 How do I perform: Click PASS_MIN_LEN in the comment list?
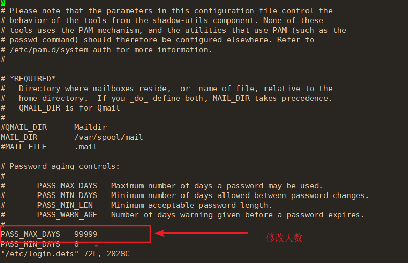tap(65, 205)
